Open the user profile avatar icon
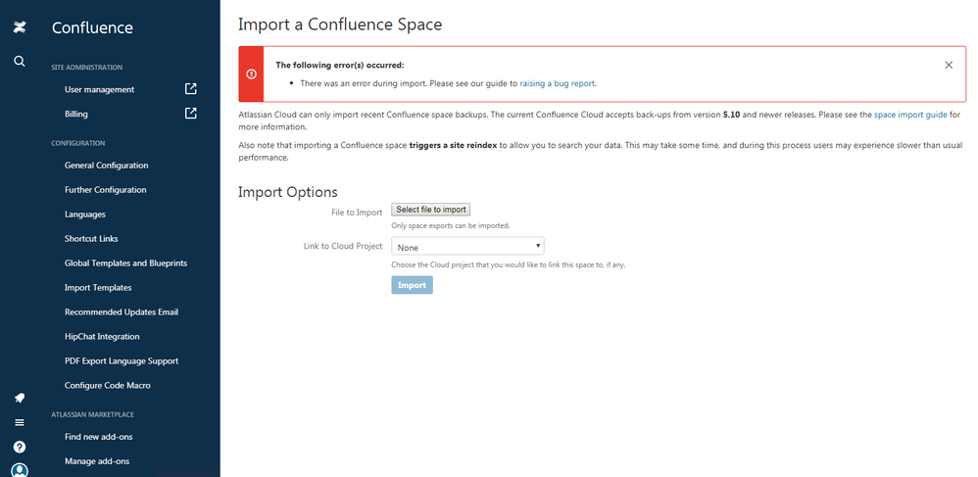978x477 pixels. click(20, 469)
